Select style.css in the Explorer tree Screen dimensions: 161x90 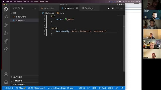point(24,20)
